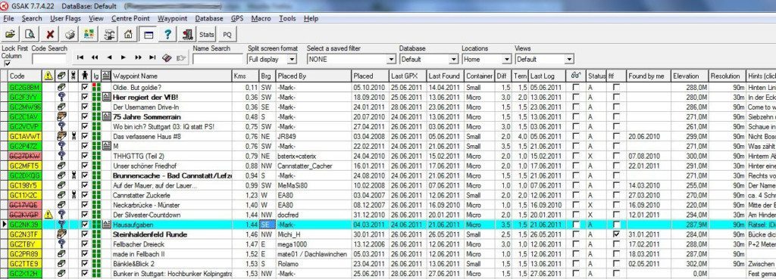Go forward a page with double-right arrow

pos(138,57)
